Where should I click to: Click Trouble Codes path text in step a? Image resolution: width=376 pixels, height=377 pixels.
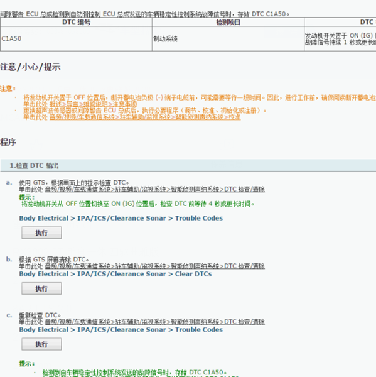click(121, 218)
